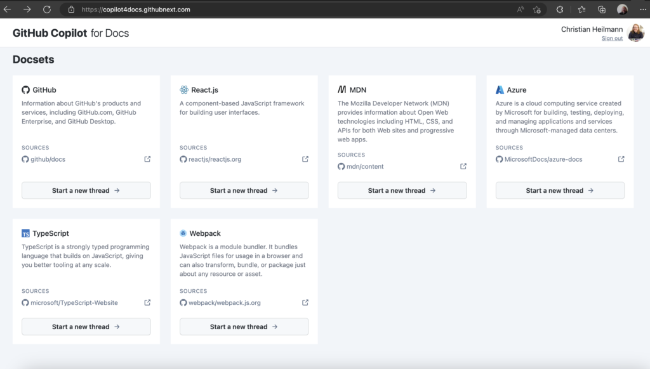Click the MDN card title text
This screenshot has height=369, width=650.
coord(358,90)
